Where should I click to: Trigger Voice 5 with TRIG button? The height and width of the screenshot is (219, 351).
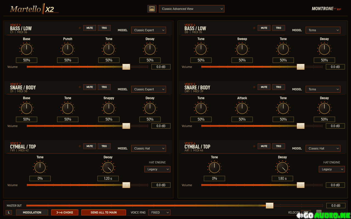(279, 87)
